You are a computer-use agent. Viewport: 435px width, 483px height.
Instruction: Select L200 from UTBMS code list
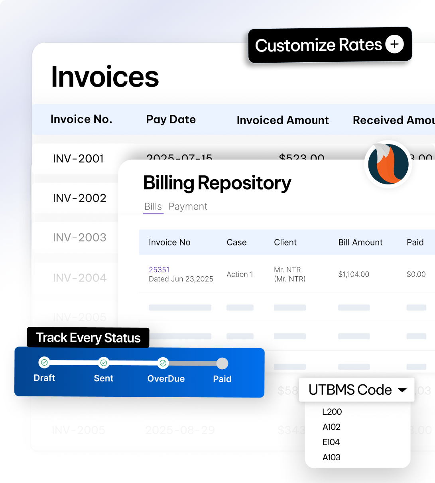[332, 412]
